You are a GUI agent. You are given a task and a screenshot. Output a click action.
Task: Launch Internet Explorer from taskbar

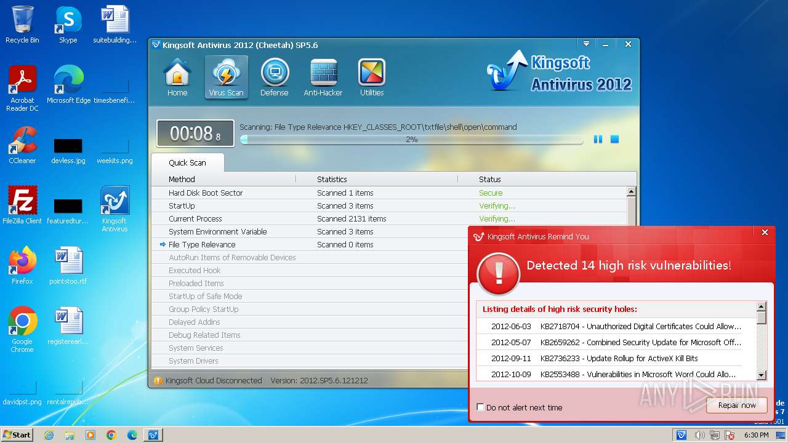click(x=49, y=435)
